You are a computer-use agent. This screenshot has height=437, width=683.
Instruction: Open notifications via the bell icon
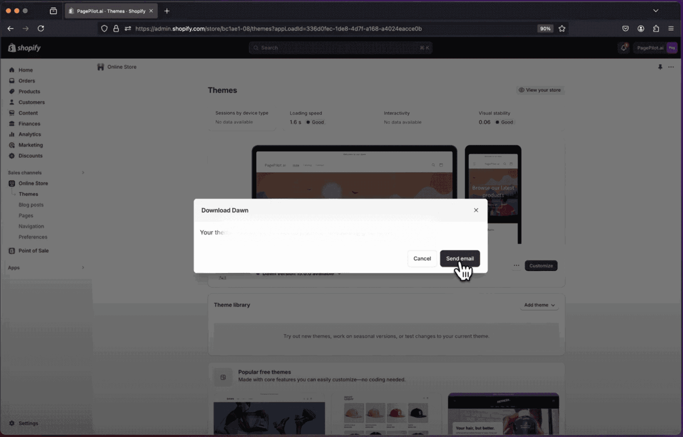[623, 48]
